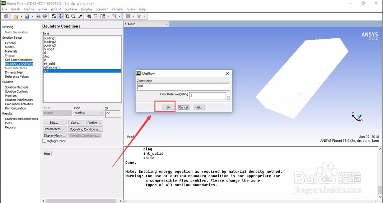
Task: Select the 'int_solid' zone in the list
Action: pos(82,64)
